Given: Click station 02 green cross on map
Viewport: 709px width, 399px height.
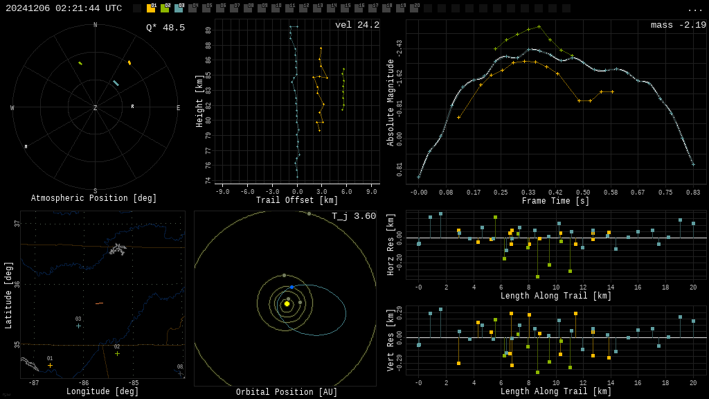Looking at the screenshot, I should (117, 353).
